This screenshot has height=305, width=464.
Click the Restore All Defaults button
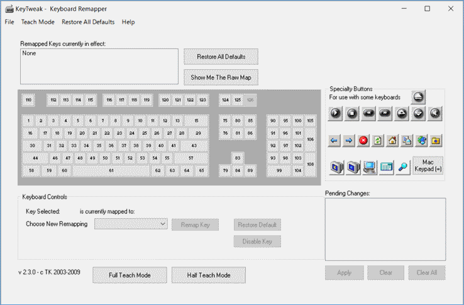[x=221, y=57]
